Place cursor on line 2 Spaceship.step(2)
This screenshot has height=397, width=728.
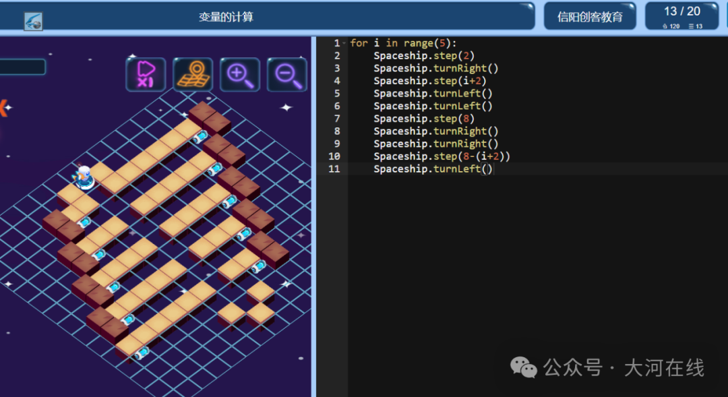[424, 56]
